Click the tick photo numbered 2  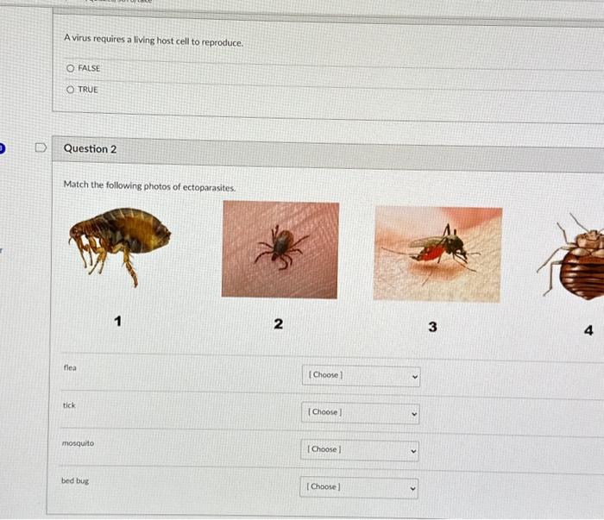pyautogui.click(x=280, y=249)
